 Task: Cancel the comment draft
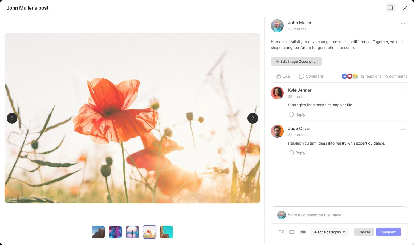(364, 232)
